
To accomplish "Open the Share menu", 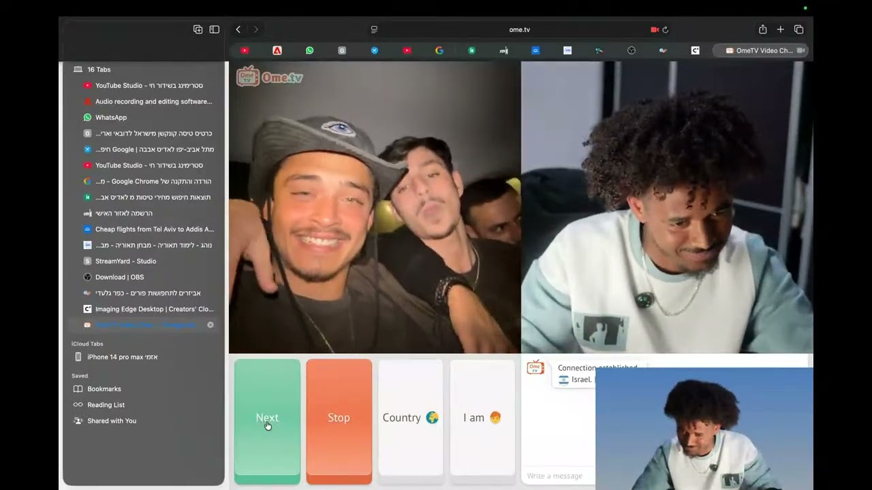I will (x=763, y=29).
